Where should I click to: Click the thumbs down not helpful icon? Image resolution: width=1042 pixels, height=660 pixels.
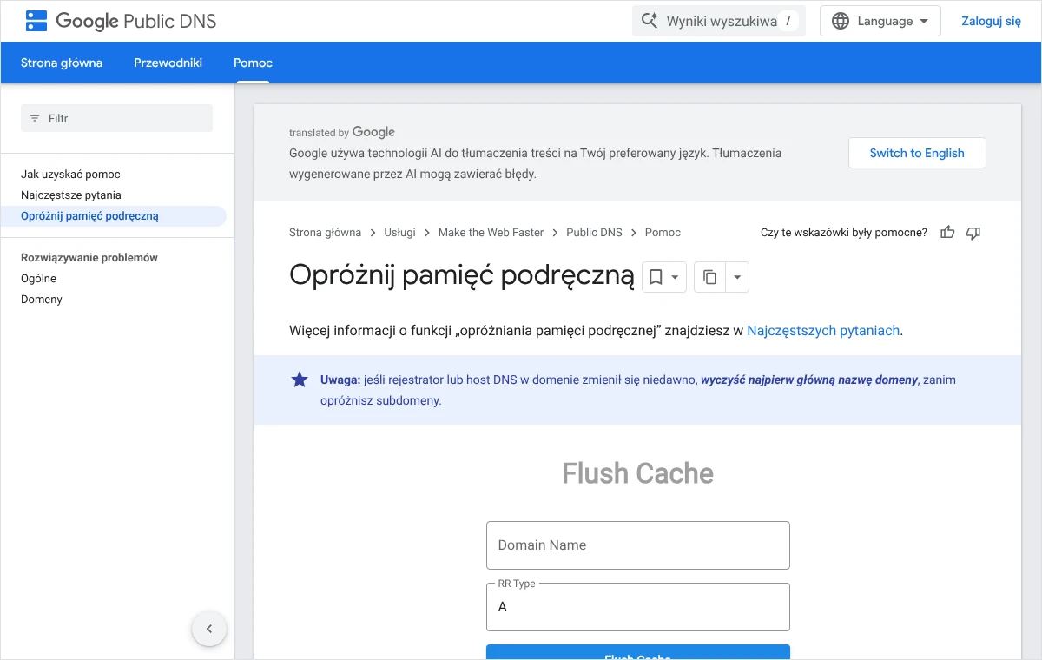[x=973, y=232]
